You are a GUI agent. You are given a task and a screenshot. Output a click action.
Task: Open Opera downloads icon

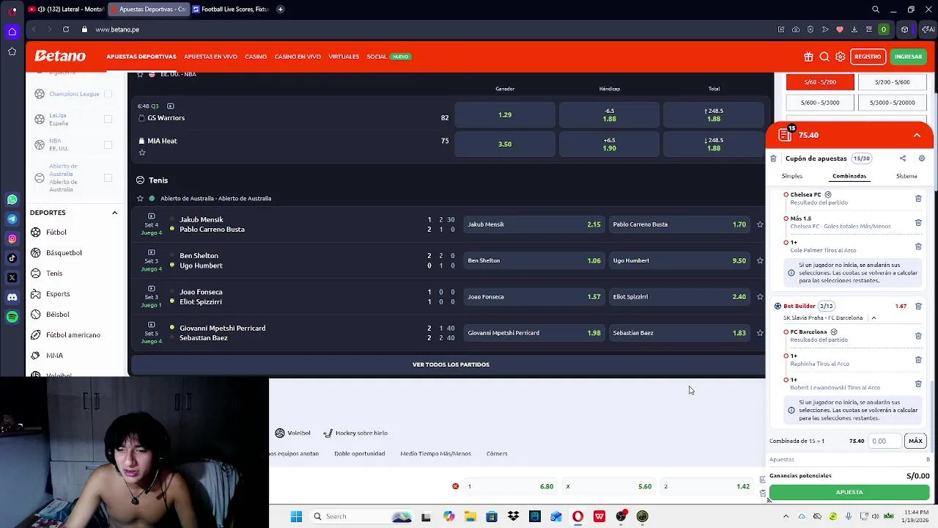(854, 29)
